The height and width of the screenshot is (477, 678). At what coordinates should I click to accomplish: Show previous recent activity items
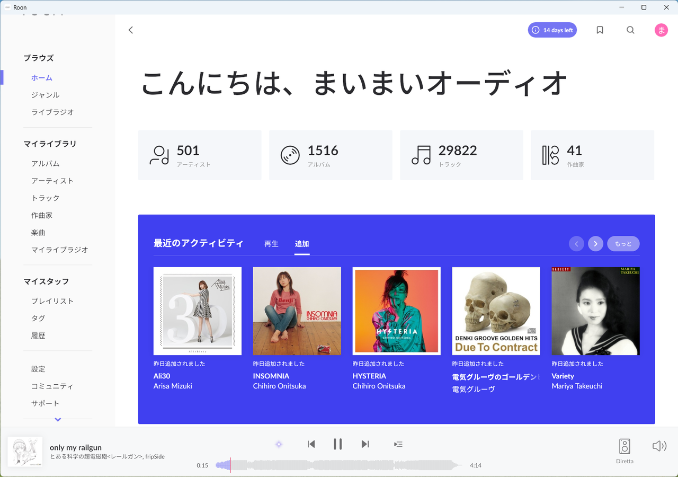point(576,244)
